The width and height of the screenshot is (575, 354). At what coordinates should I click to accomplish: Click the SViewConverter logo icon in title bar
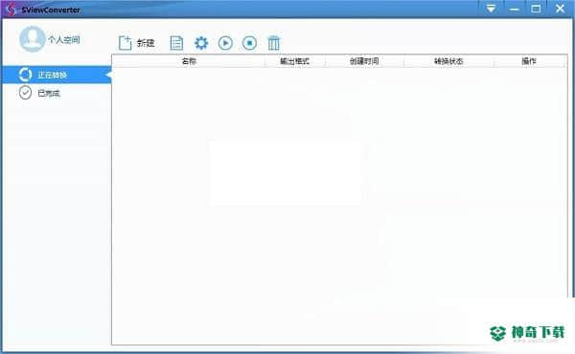[x=11, y=10]
